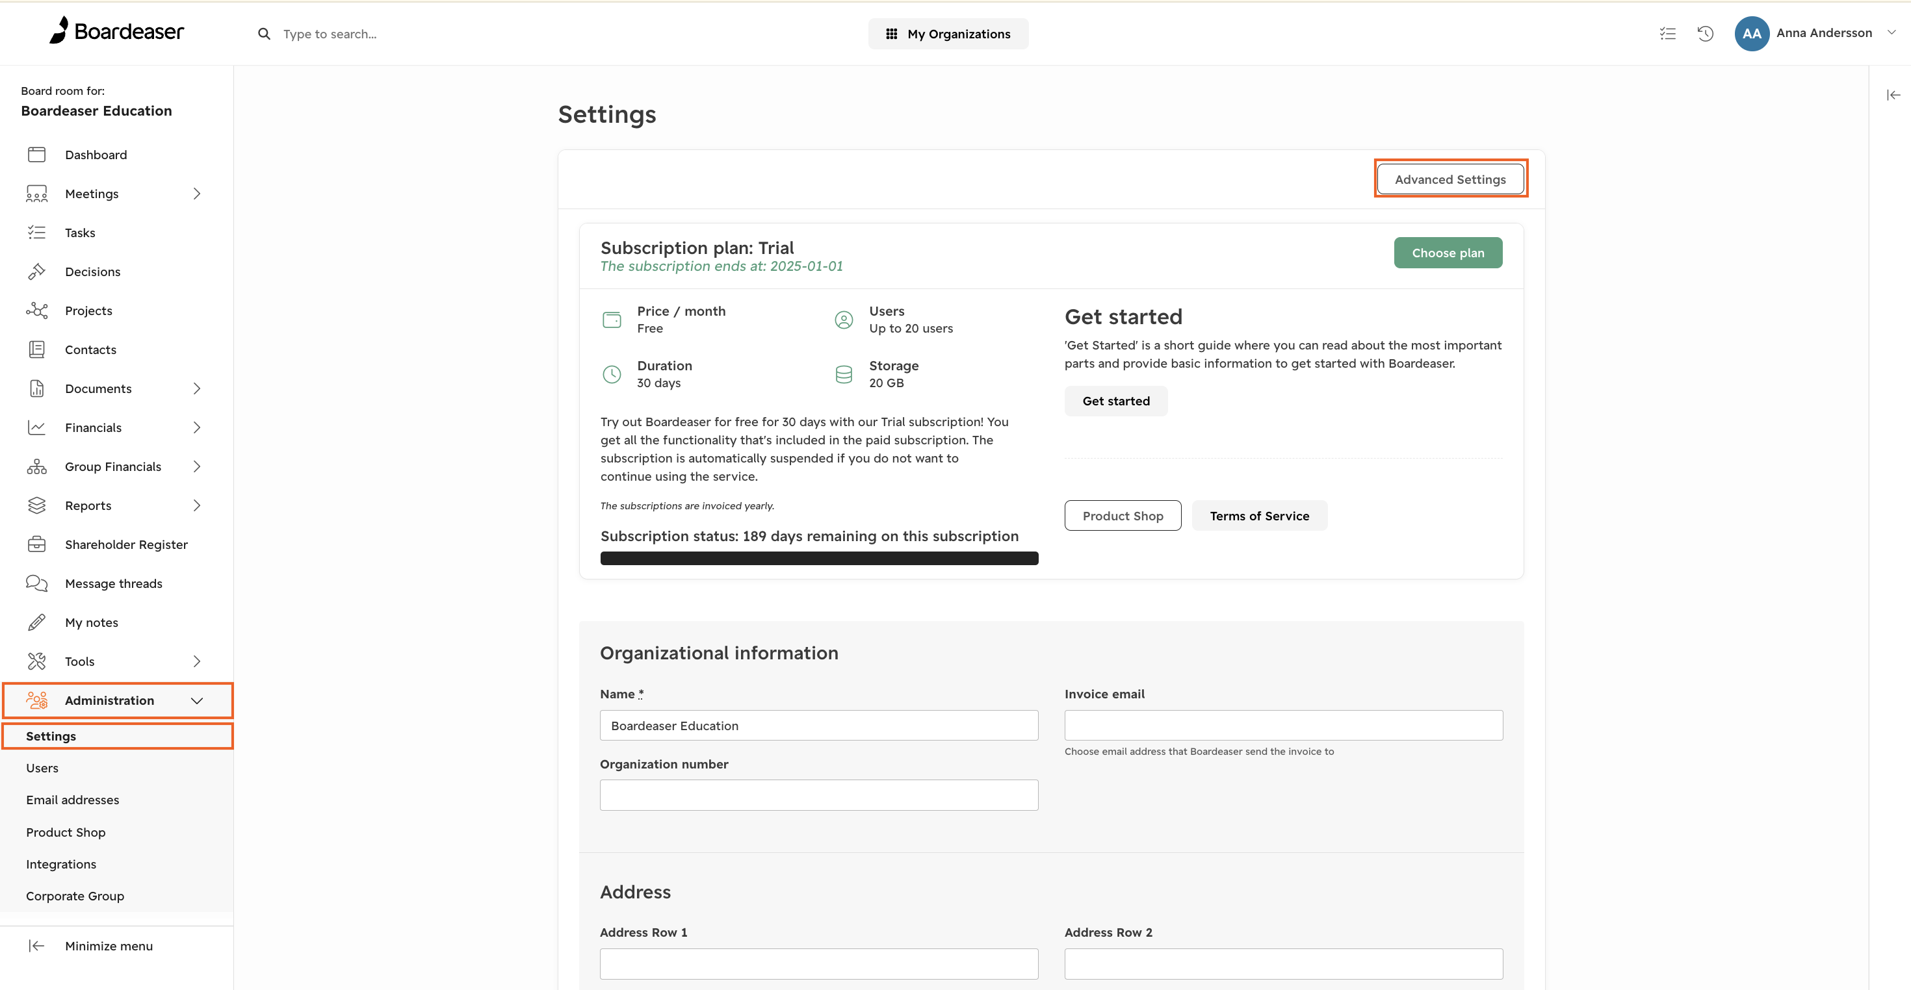Open the My Organizations button
Viewport: 1911px width, 990px height.
(x=948, y=34)
